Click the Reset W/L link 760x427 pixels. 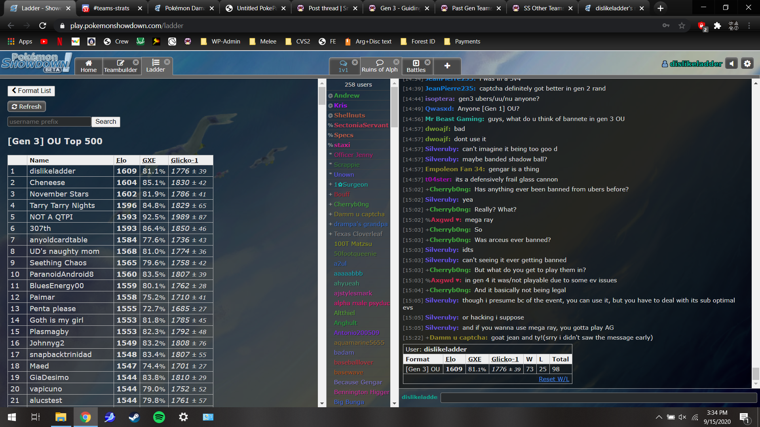tap(553, 379)
